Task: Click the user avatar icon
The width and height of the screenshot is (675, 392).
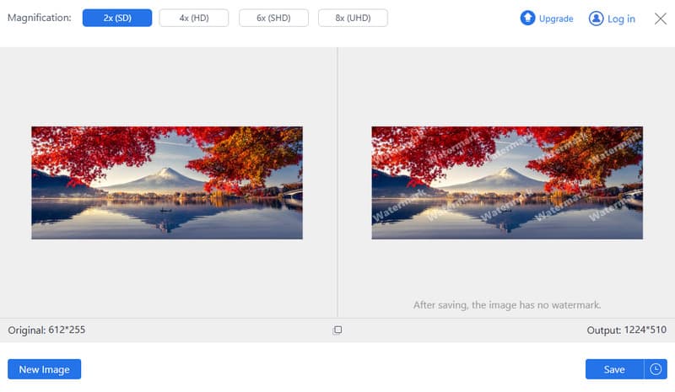Action: (x=597, y=19)
